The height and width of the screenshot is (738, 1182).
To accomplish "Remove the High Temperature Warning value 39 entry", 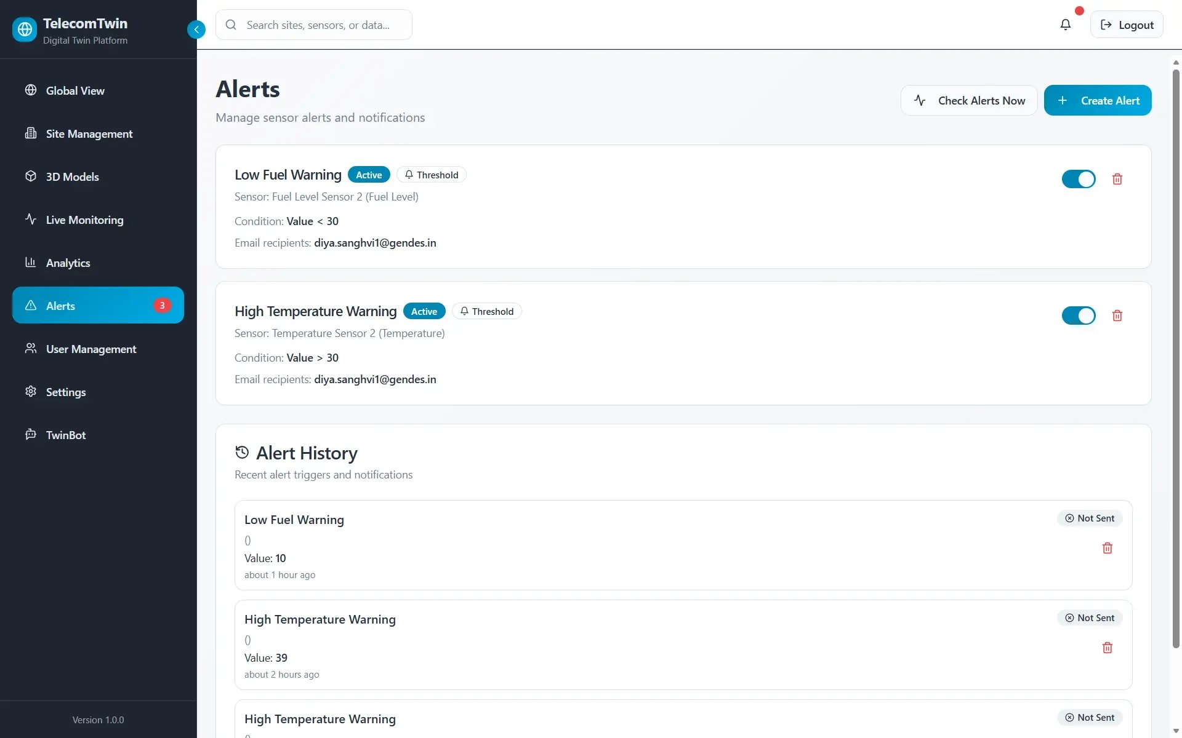I will 1107,648.
